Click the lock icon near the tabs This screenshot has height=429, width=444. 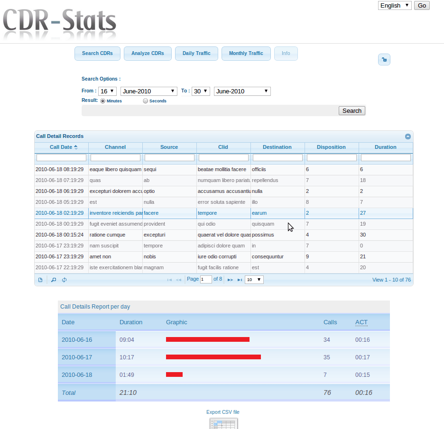point(384,60)
